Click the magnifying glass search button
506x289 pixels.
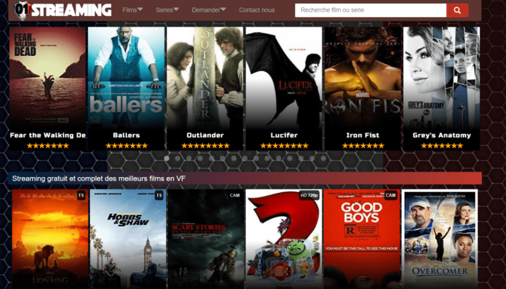pos(457,11)
